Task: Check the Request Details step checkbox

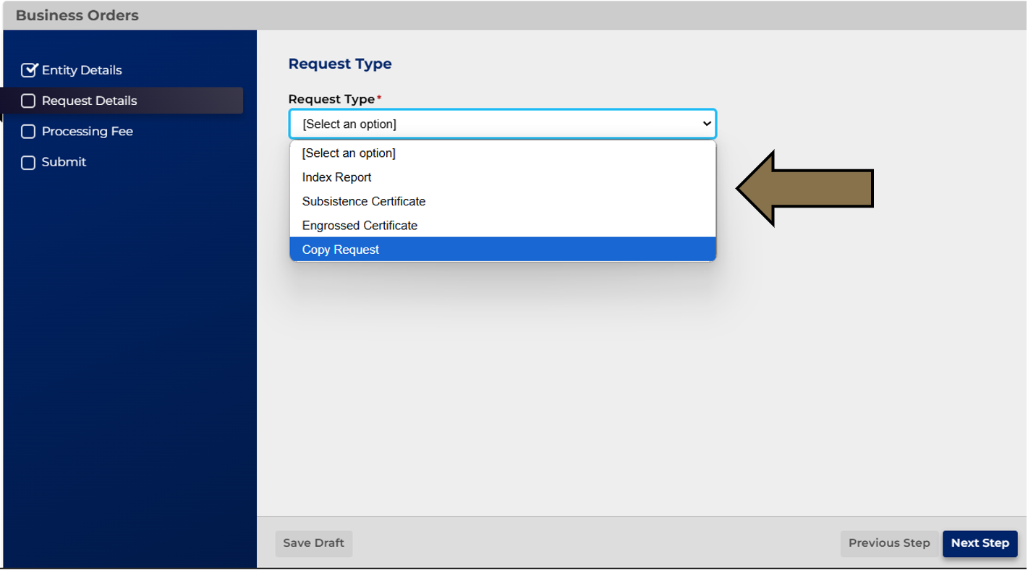Action: 28,101
